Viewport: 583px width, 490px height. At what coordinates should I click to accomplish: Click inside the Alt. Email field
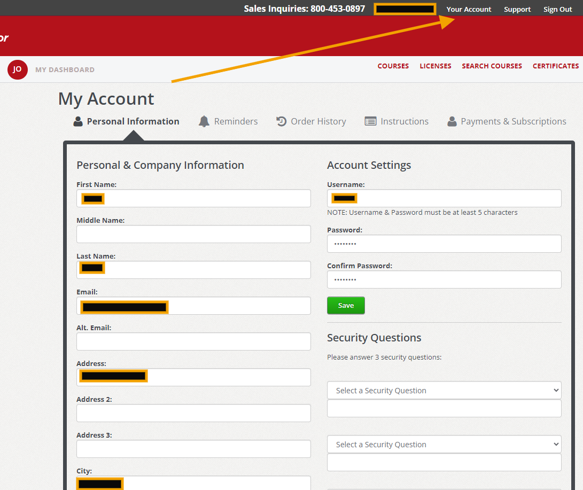click(x=193, y=341)
